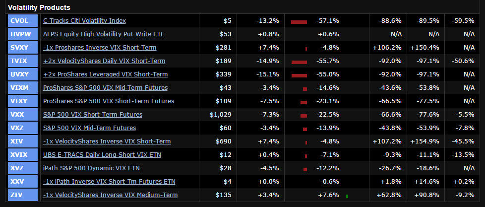
Task: Follow the S&P 500 VIX Short-Term Futures link
Action: [x=93, y=115]
